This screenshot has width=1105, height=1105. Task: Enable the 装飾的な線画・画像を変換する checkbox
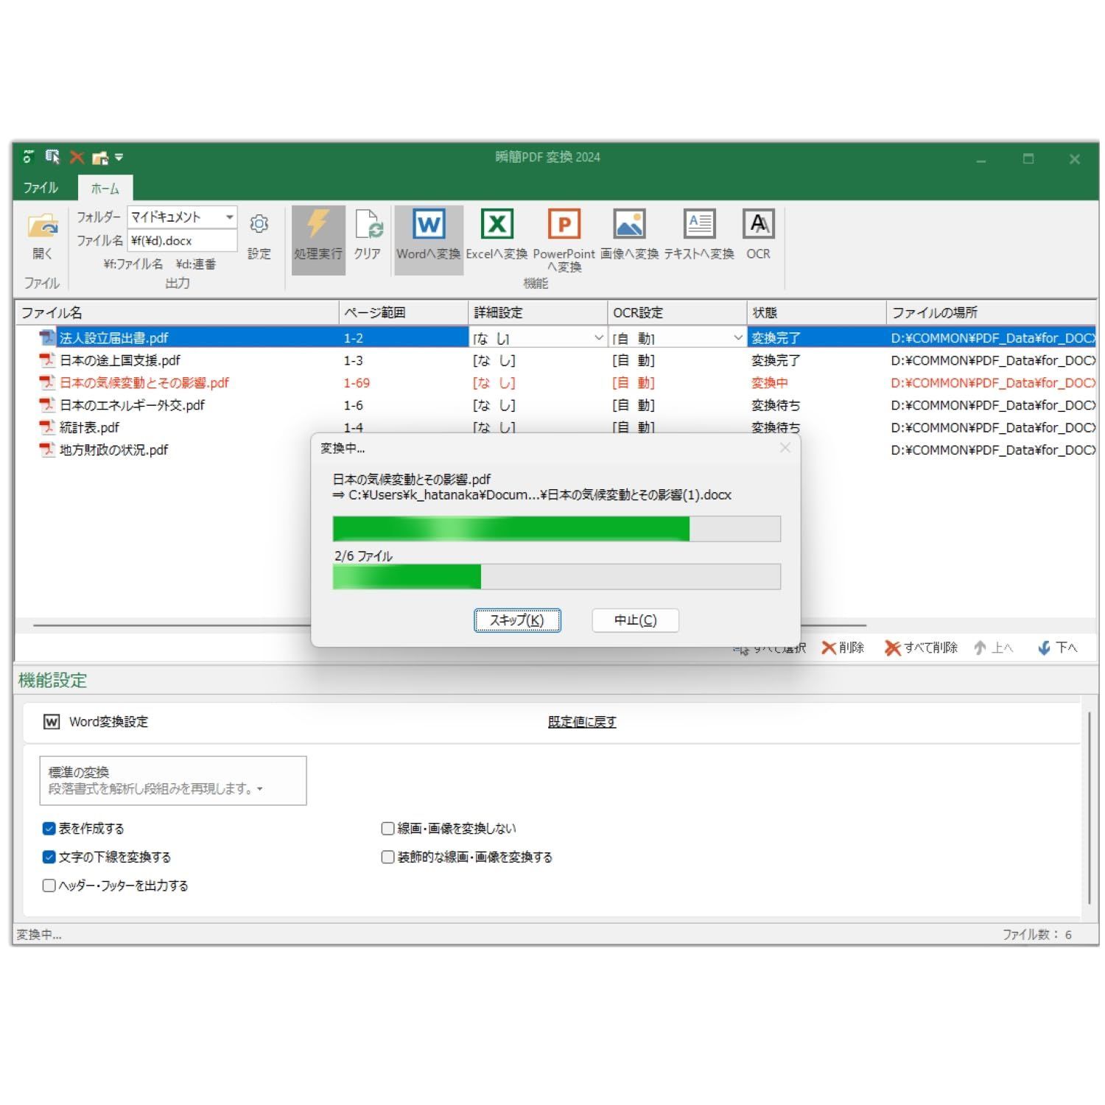(387, 857)
